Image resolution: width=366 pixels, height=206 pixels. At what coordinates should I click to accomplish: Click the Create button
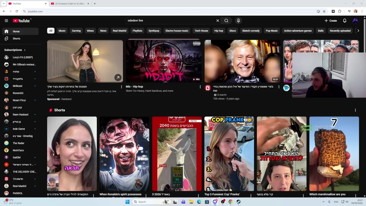331,21
